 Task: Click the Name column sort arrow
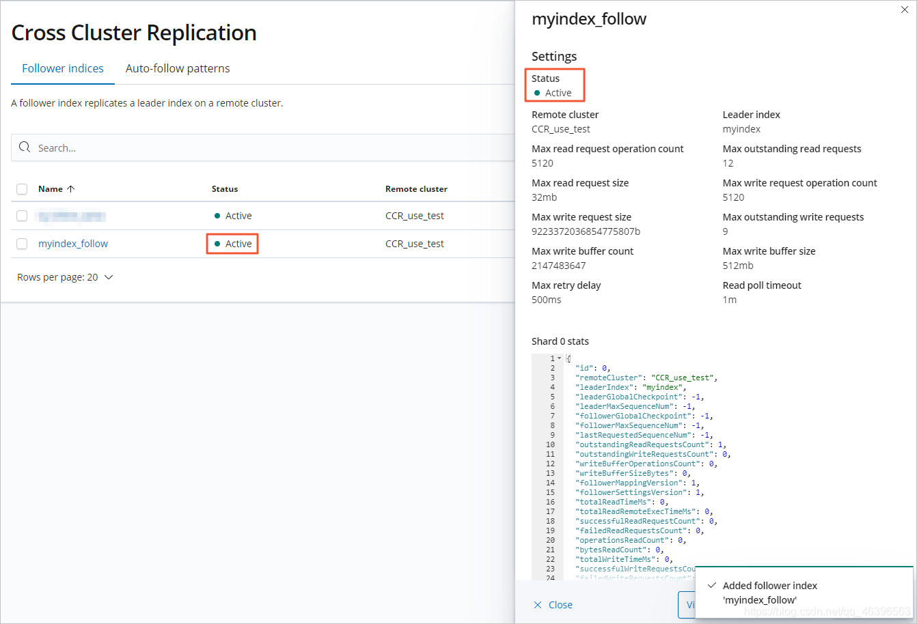point(71,189)
